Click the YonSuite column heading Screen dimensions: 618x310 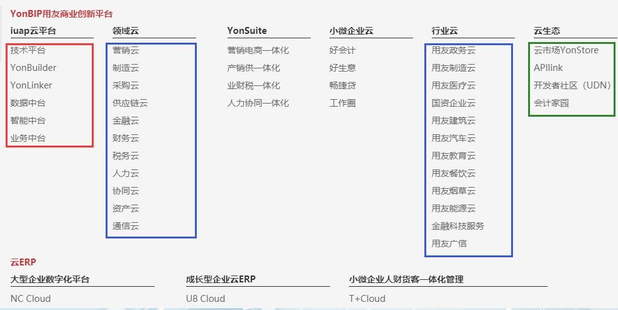click(247, 31)
